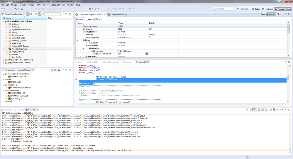Screen dimensions: 293x159
Task: Switch to the Hardware perspective
Action: coord(267,9)
